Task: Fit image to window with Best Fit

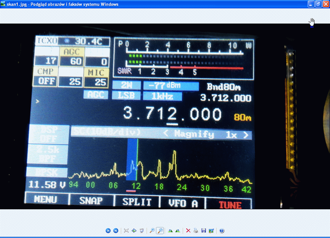Action: [x=126, y=231]
